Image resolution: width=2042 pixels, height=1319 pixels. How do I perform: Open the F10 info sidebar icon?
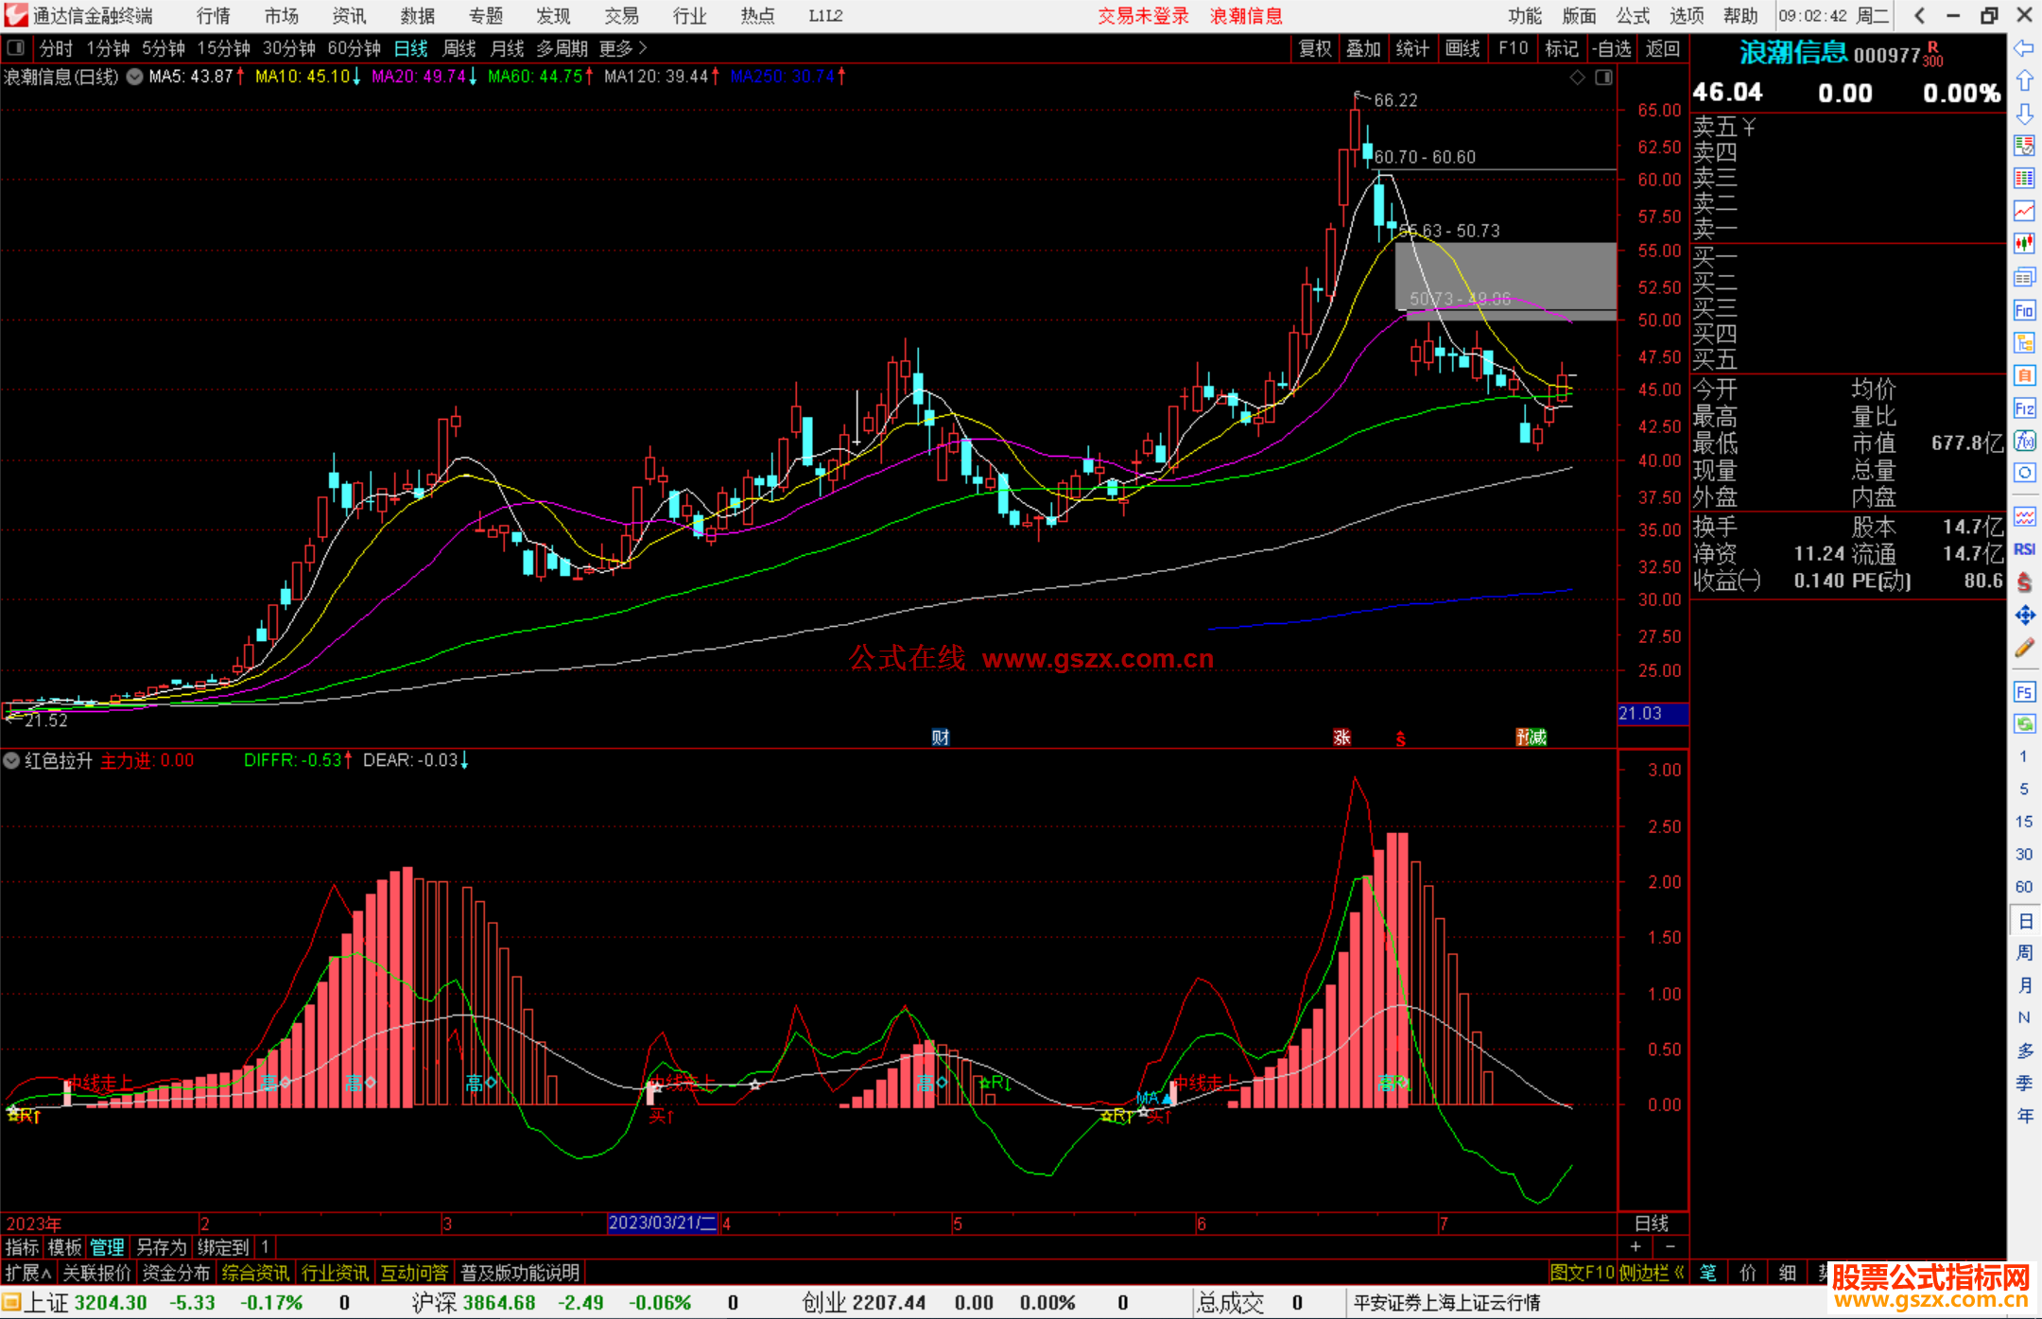(2024, 311)
